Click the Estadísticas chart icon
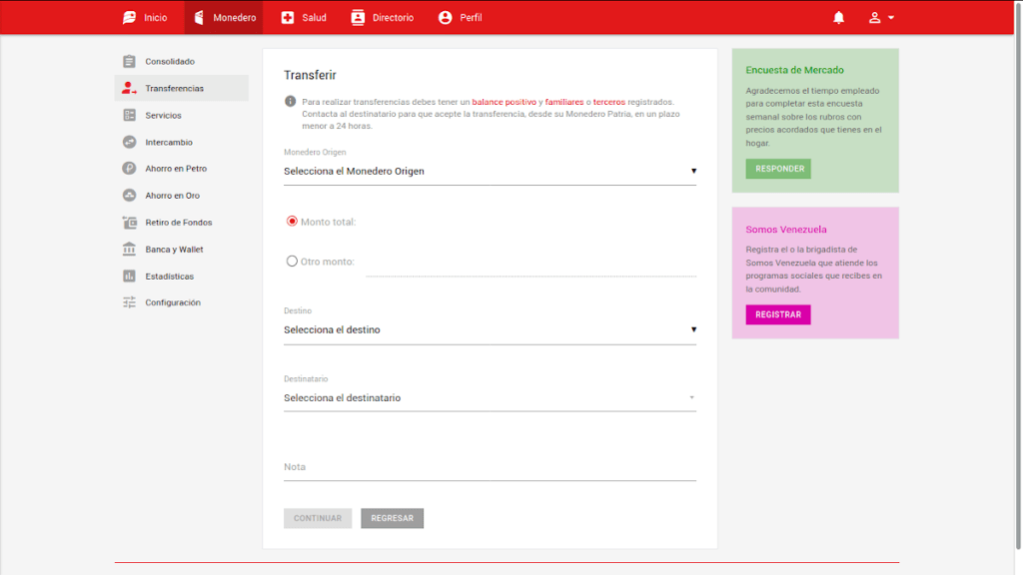 (129, 277)
